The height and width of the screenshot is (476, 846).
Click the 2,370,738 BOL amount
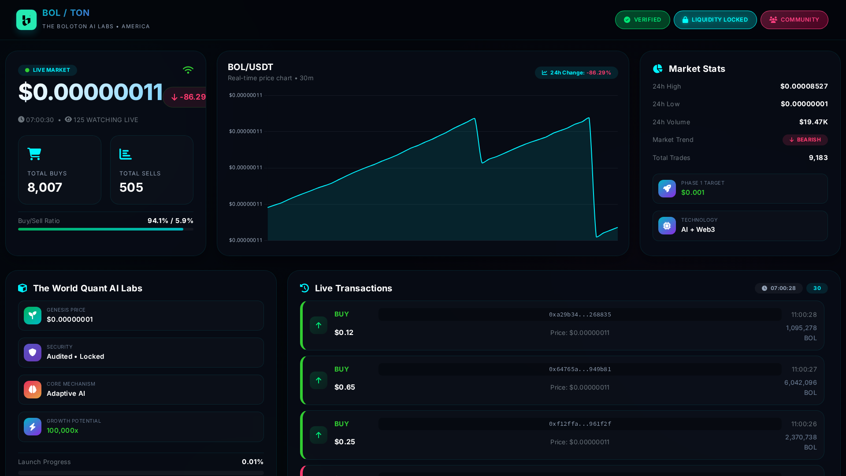801,442
